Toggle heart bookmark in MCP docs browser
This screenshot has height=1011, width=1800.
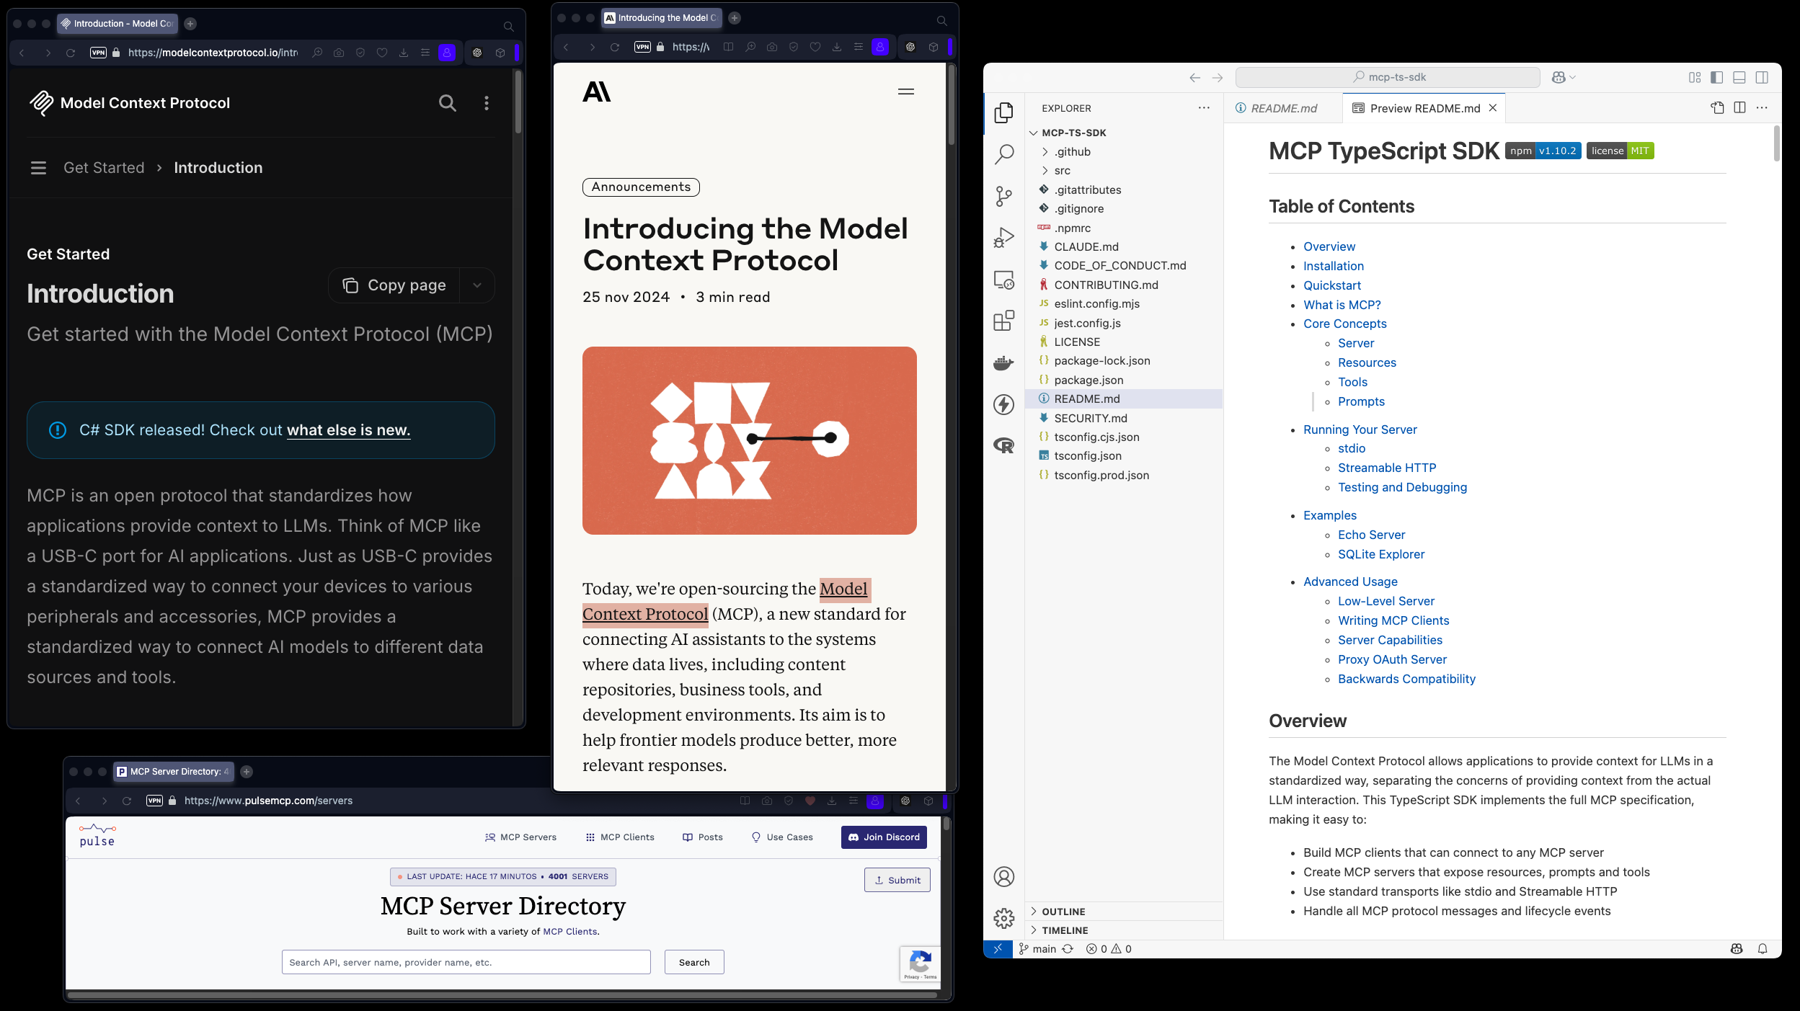click(x=382, y=53)
